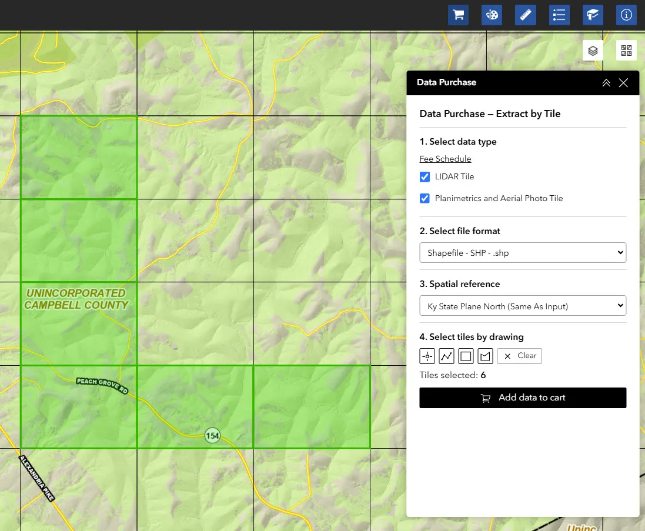Close the Data Purchase panel
The image size is (645, 531).
[x=623, y=83]
